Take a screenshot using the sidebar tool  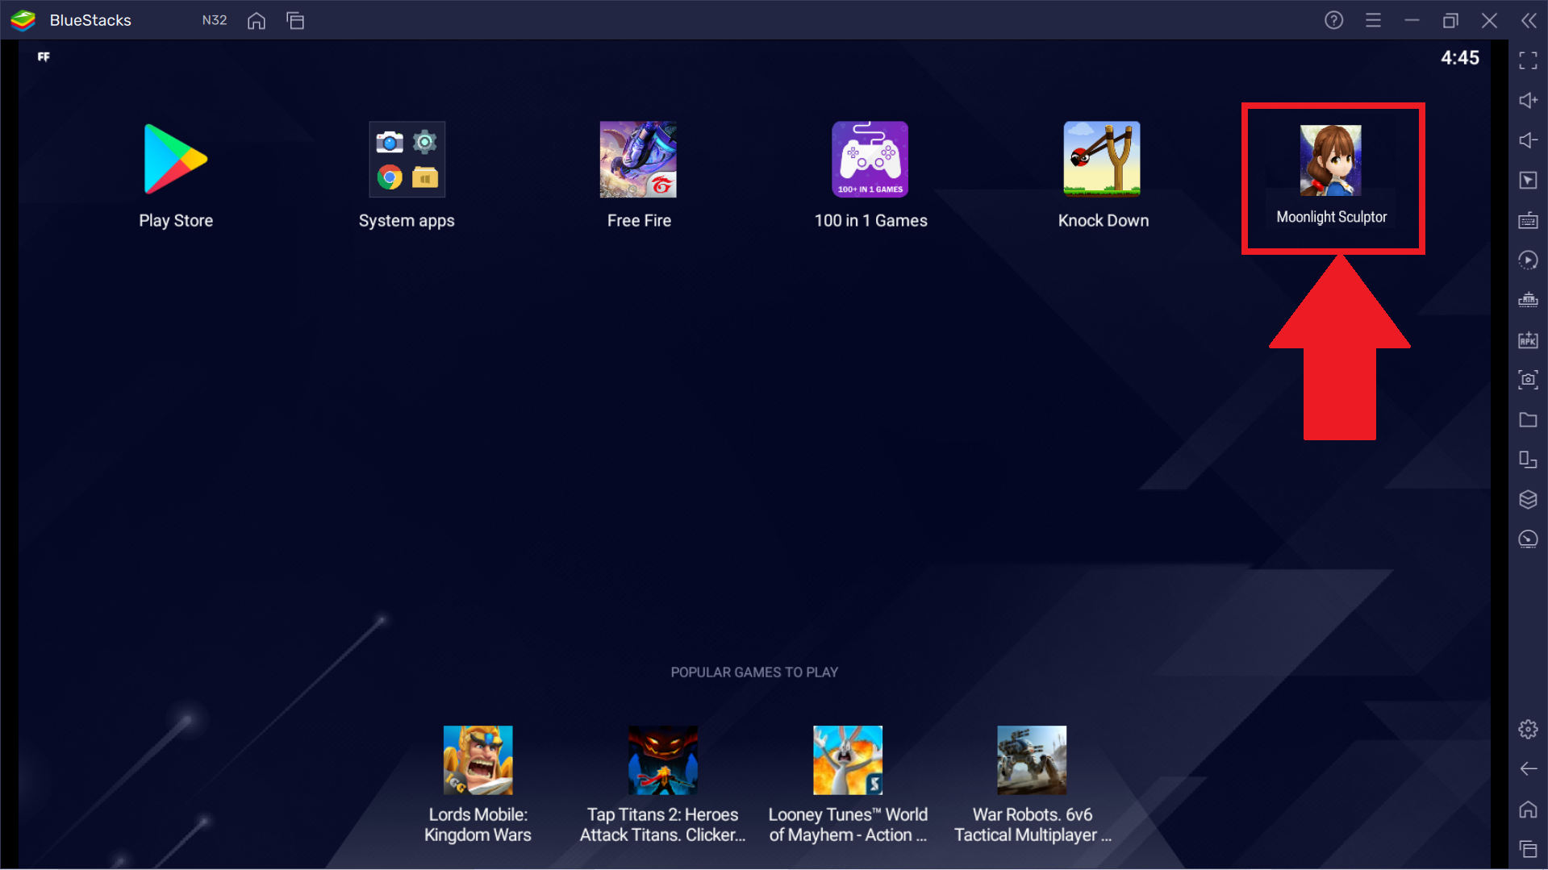(1528, 379)
